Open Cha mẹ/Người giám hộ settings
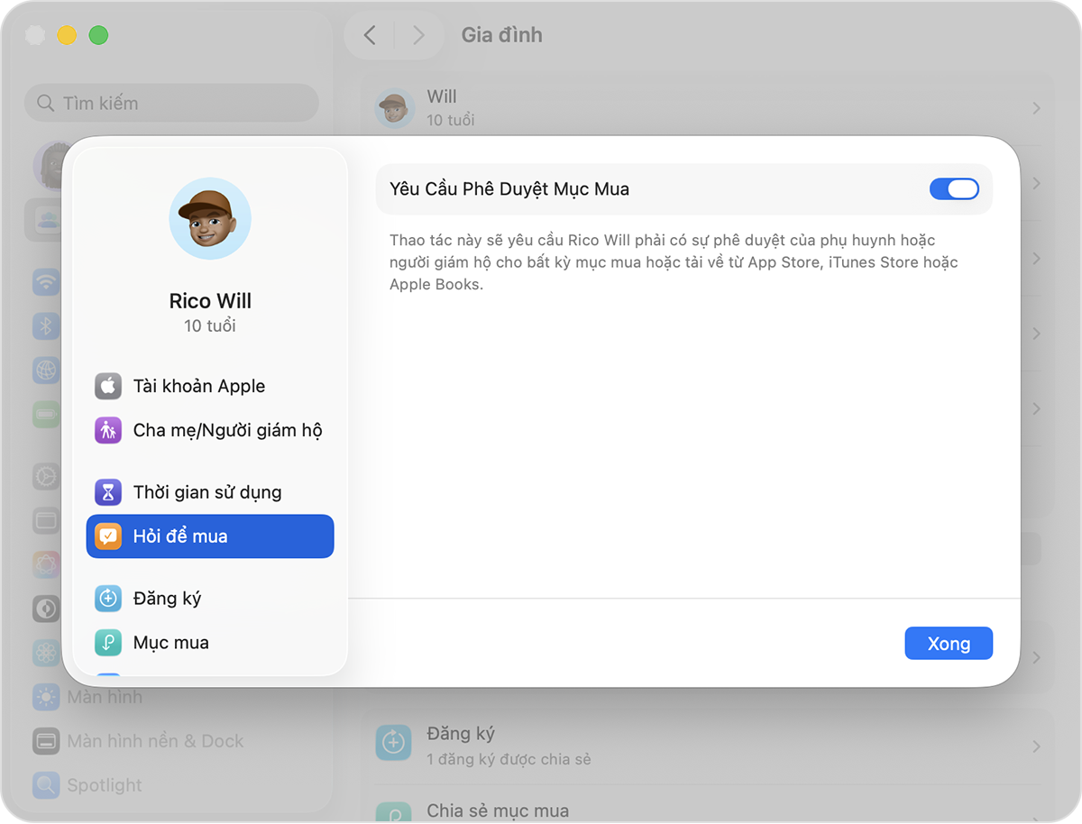This screenshot has width=1082, height=824. [227, 430]
